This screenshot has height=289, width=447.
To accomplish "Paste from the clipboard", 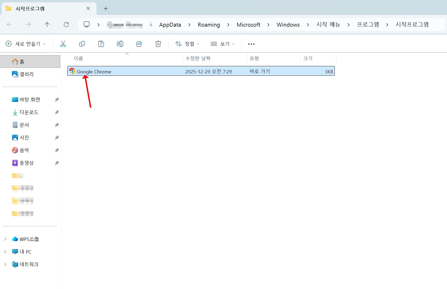I will pos(101,44).
